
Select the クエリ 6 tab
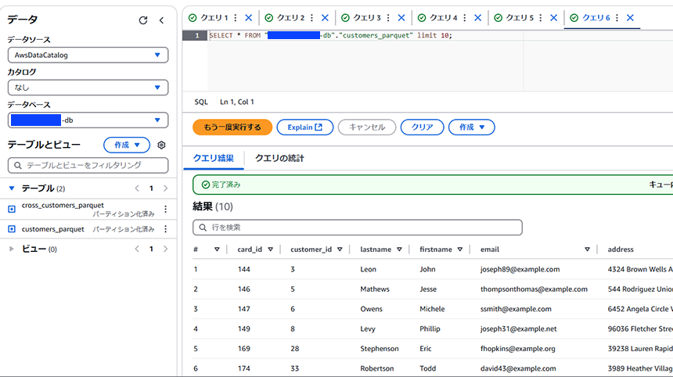(x=596, y=17)
